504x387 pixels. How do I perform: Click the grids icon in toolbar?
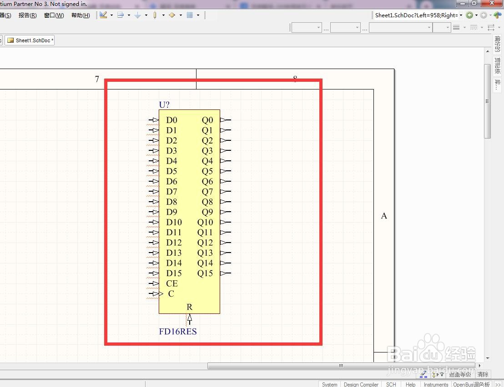pyautogui.click(x=190, y=15)
